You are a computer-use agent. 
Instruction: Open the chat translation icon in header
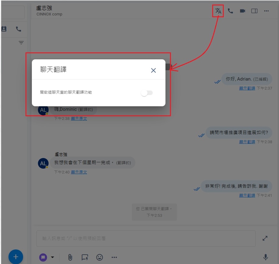pyautogui.click(x=218, y=11)
